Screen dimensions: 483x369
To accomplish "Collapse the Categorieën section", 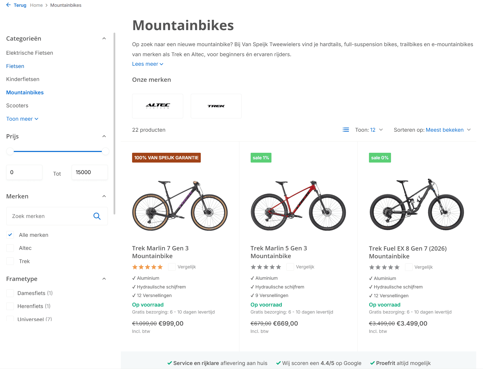I will point(104,39).
